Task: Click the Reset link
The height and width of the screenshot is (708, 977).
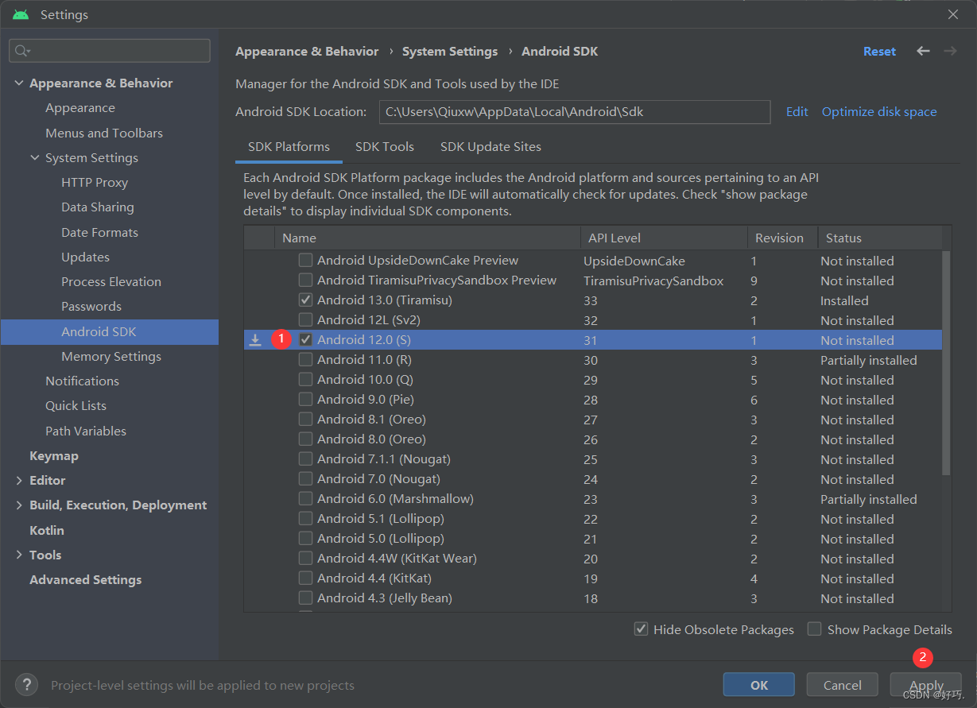Action: (879, 51)
